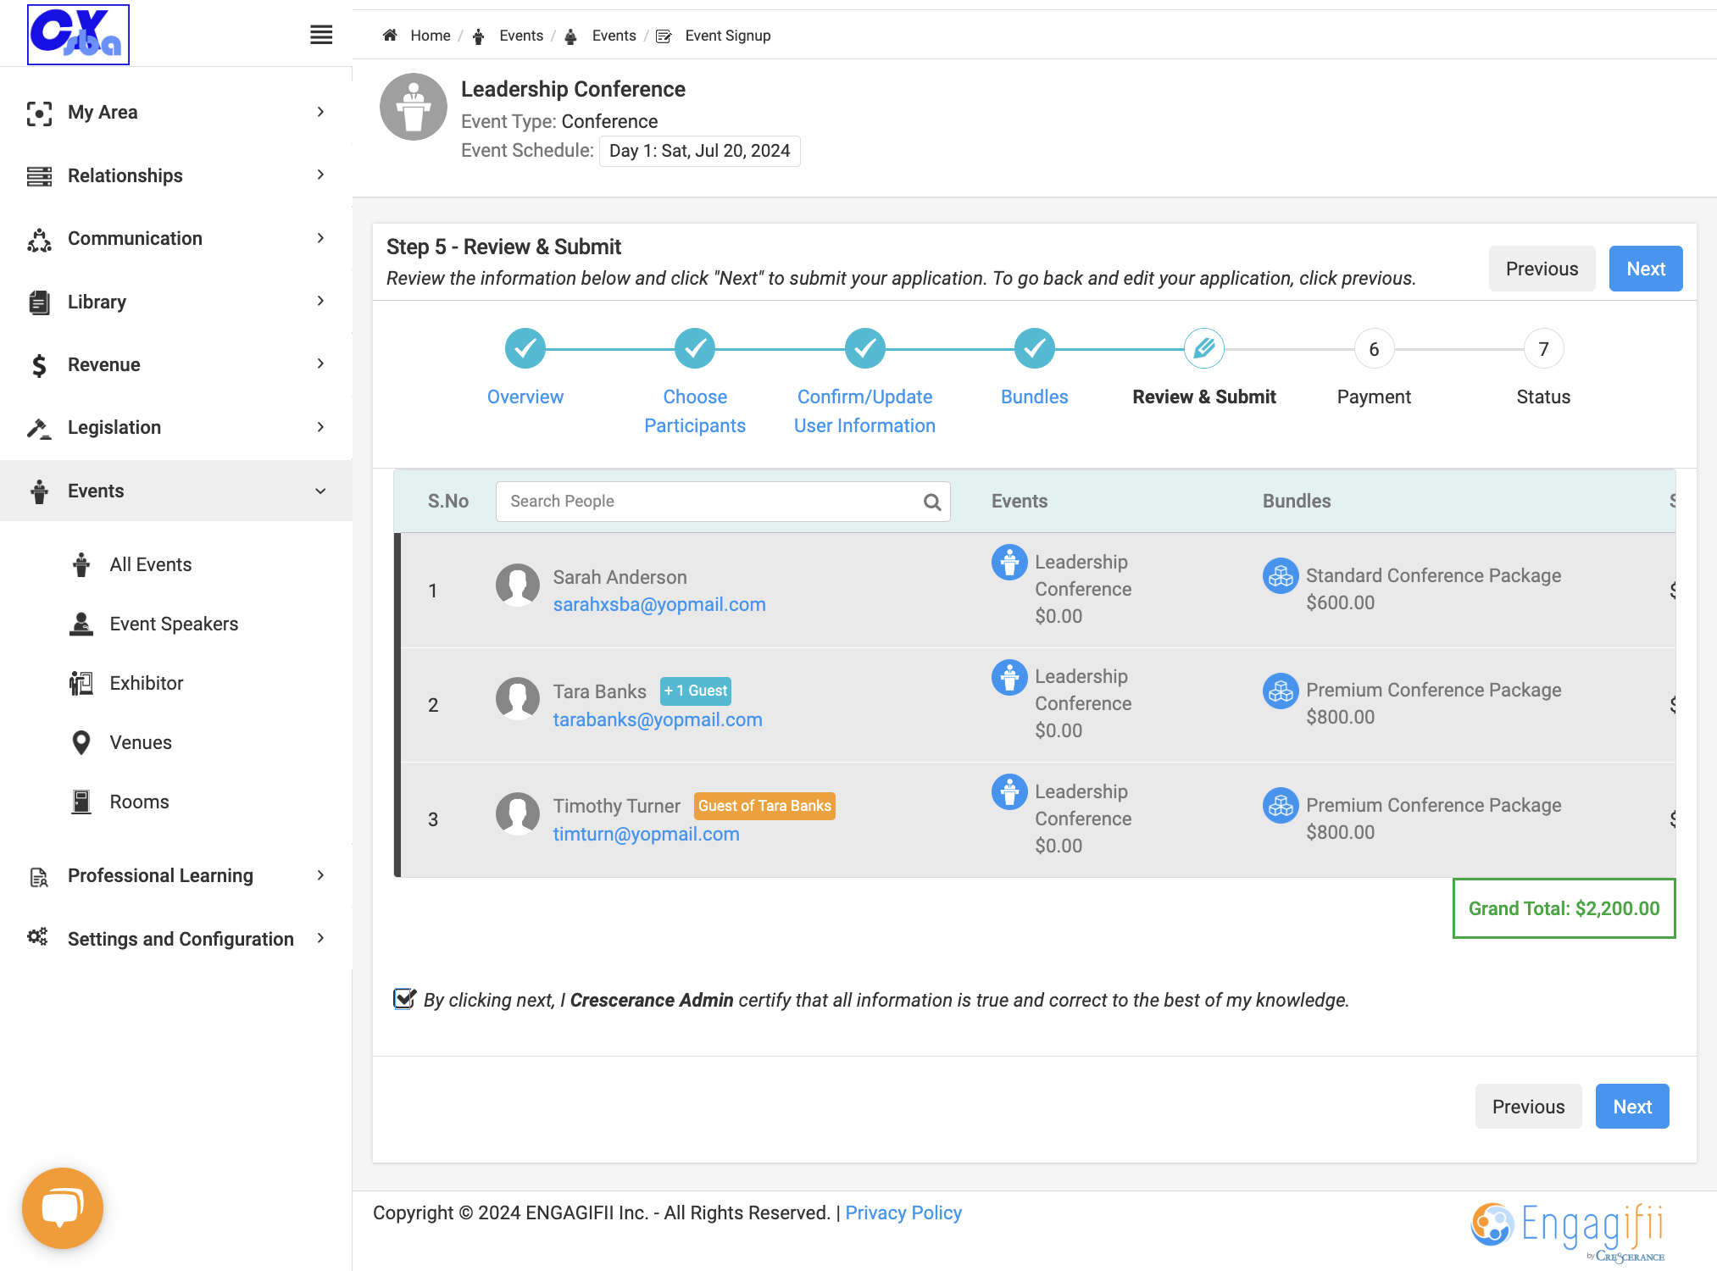Expand the Revenue menu
1717x1271 pixels.
[x=176, y=364]
